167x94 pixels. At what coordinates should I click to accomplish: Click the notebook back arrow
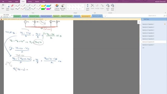click(12, 16)
